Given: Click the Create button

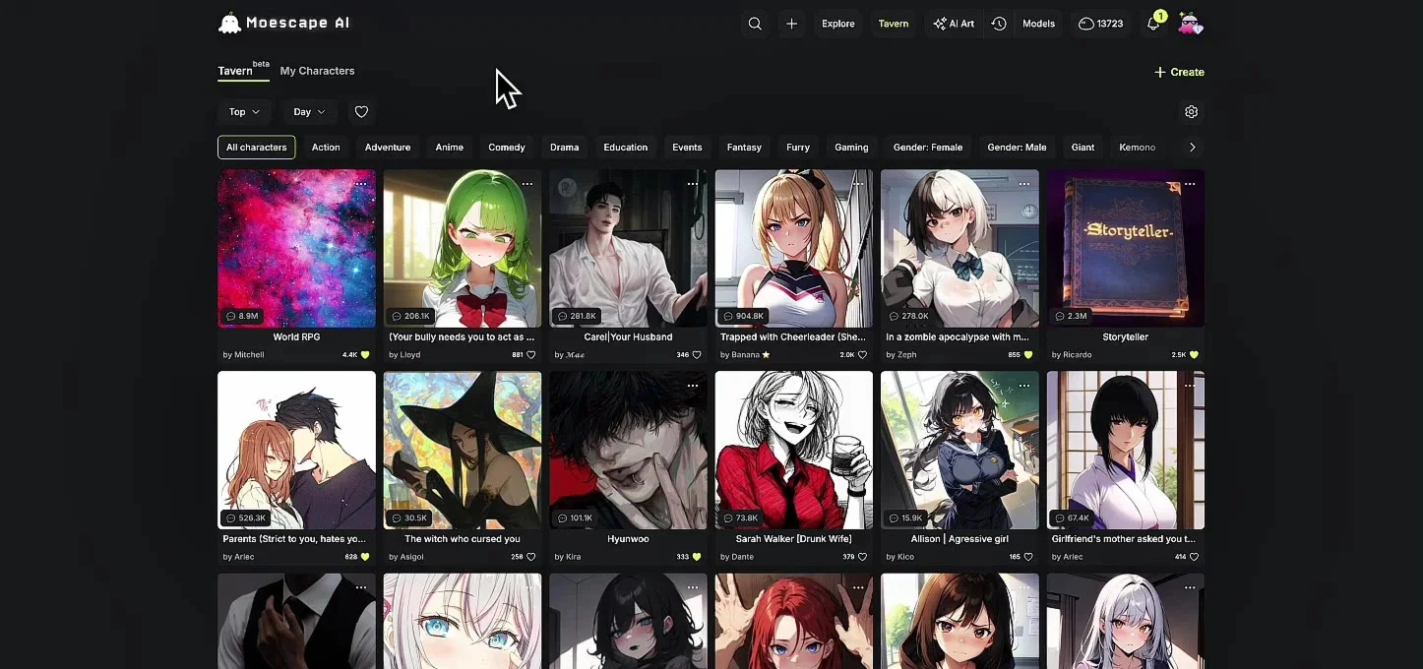Looking at the screenshot, I should tap(1179, 72).
